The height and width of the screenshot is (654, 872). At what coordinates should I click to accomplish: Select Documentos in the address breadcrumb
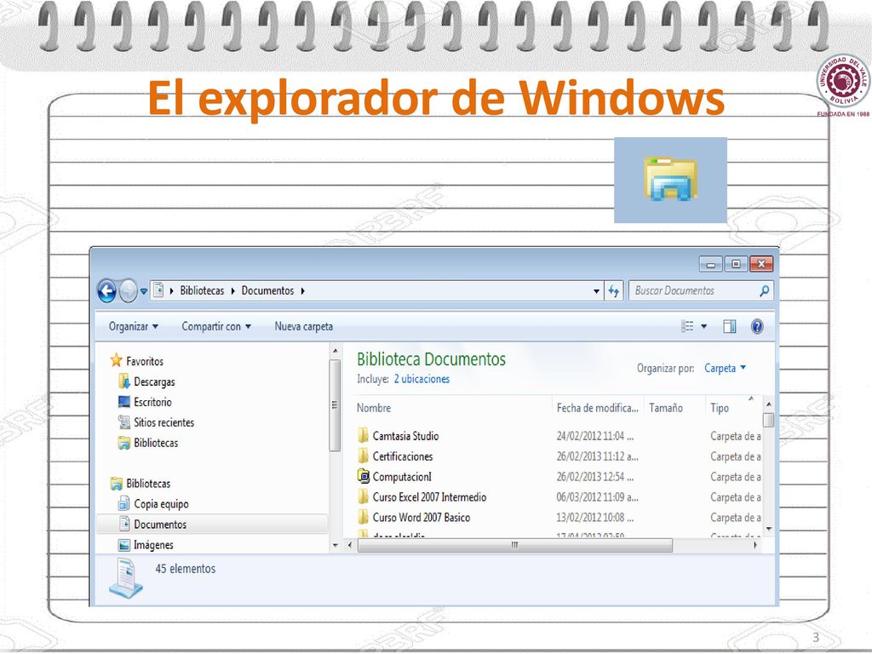[x=267, y=291]
